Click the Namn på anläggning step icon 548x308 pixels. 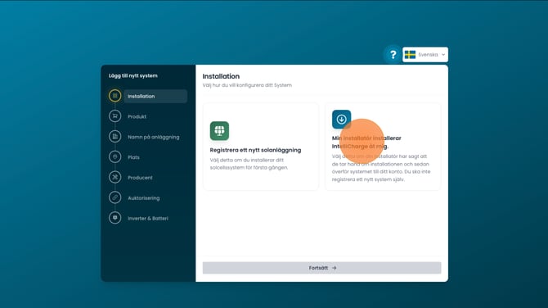point(115,137)
